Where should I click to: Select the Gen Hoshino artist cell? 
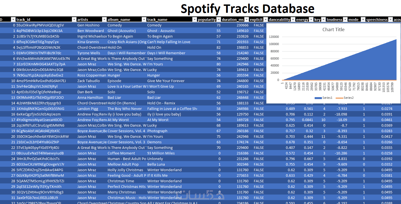pyautogui.click(x=88, y=25)
